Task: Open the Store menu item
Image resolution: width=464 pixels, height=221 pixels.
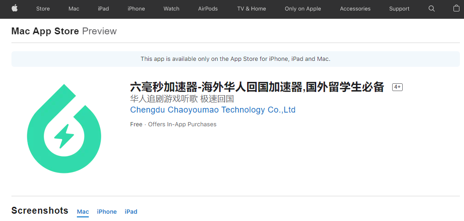Action: [x=43, y=9]
